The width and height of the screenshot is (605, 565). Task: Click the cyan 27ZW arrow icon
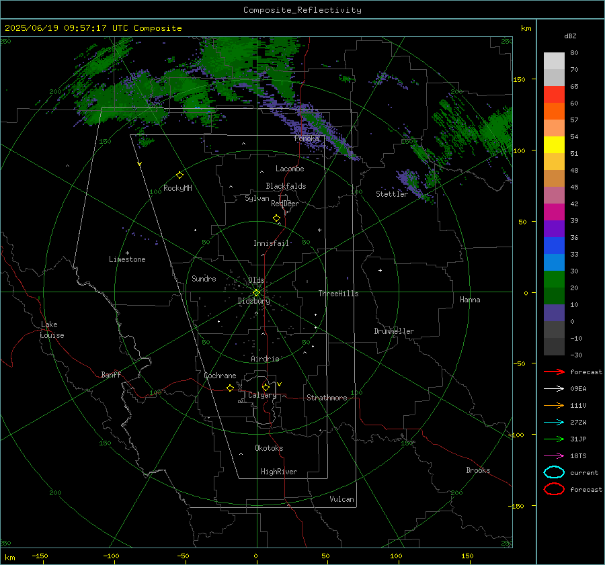[x=554, y=423]
